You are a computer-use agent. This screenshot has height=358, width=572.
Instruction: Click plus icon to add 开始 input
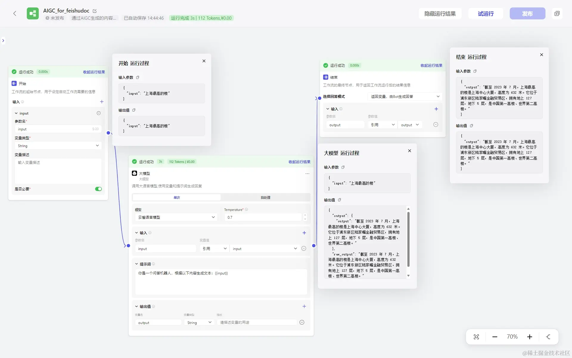coord(102,102)
